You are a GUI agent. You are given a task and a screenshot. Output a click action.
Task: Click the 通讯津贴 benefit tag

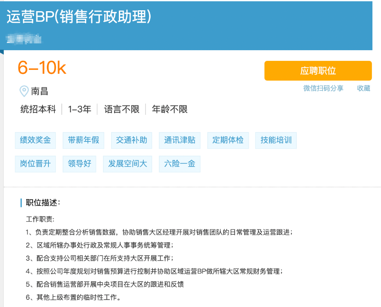(x=179, y=140)
